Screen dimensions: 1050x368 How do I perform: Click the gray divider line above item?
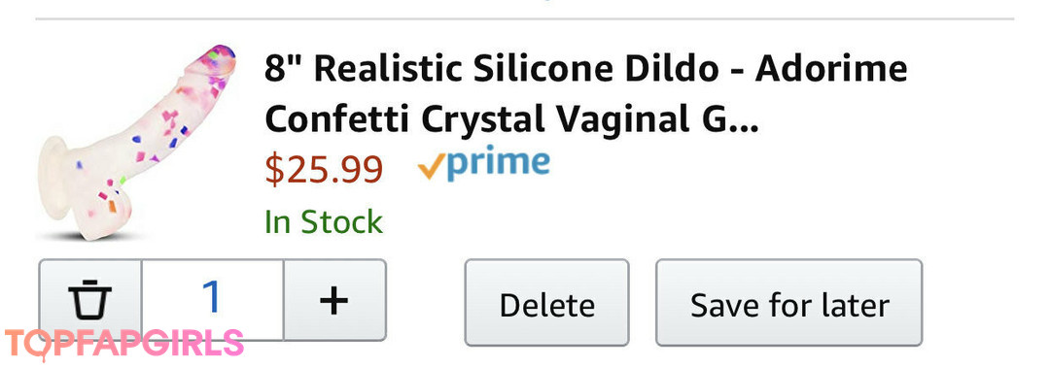[524, 18]
